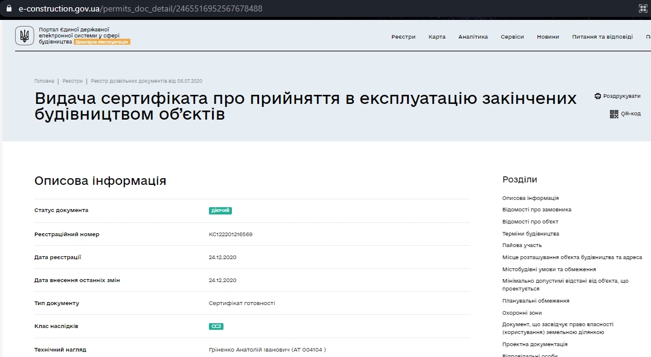This screenshot has height=357, width=651.
Task: Click the Технічний нагляд label
Action: click(60, 350)
